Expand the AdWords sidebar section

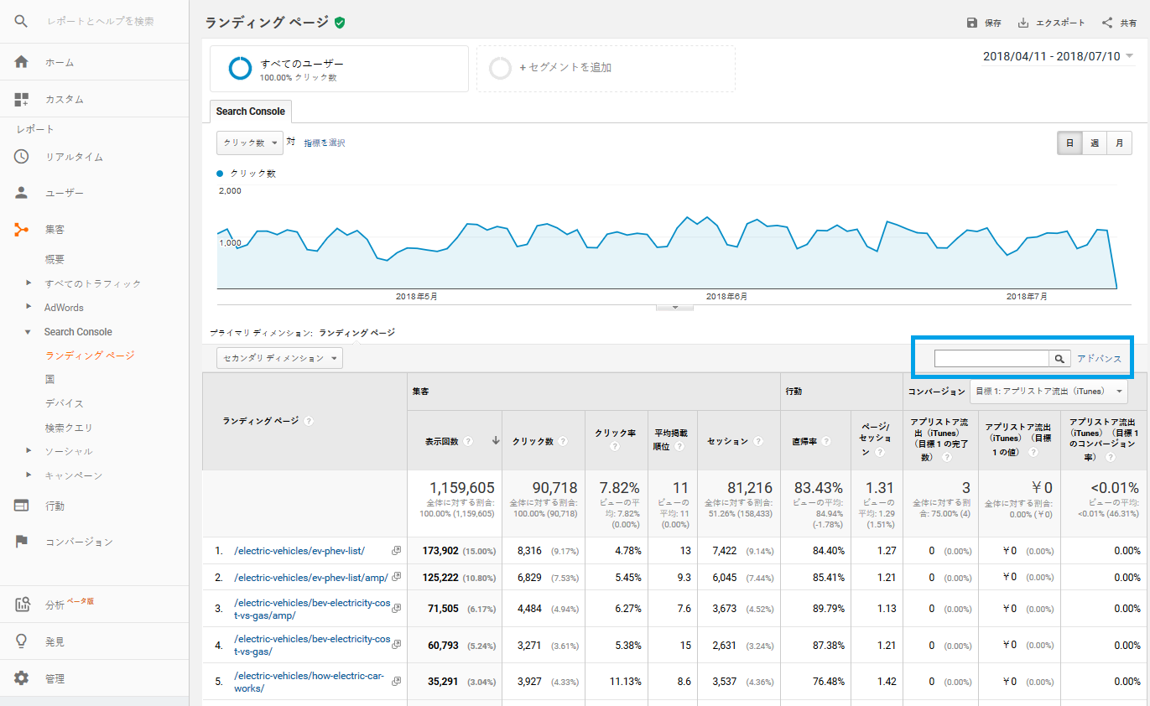(28, 308)
